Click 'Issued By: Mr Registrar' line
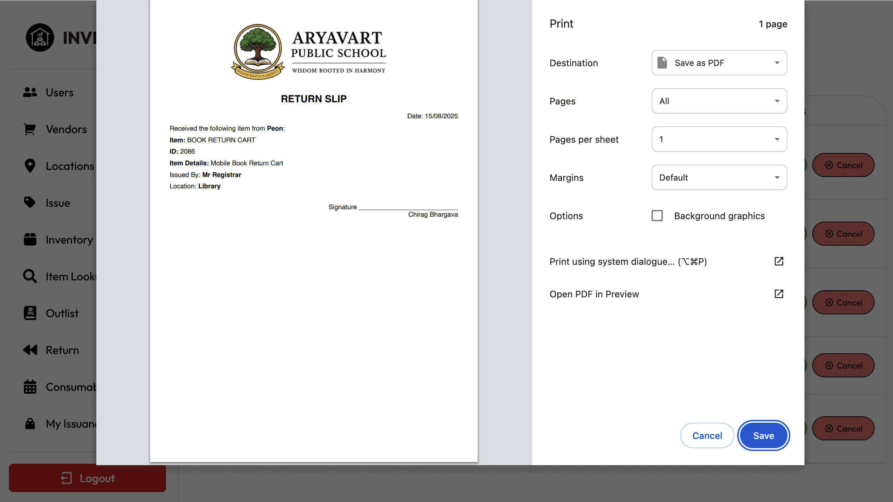The height and width of the screenshot is (502, 893). (205, 175)
